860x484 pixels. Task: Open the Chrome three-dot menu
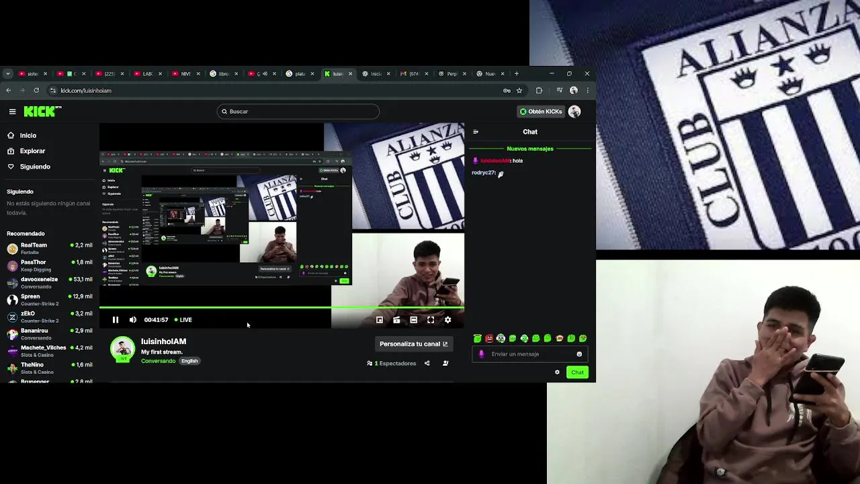[588, 90]
